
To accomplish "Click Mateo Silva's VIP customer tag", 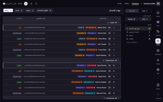I will (x=91, y=28).
